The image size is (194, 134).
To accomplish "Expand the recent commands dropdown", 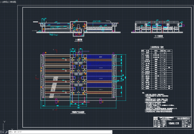I will 11,132.
